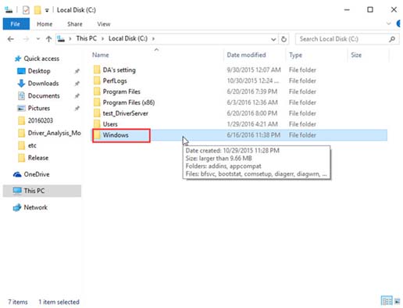The height and width of the screenshot is (308, 403).
Task: Click the New Folder icon in the title bar
Action: [37, 10]
